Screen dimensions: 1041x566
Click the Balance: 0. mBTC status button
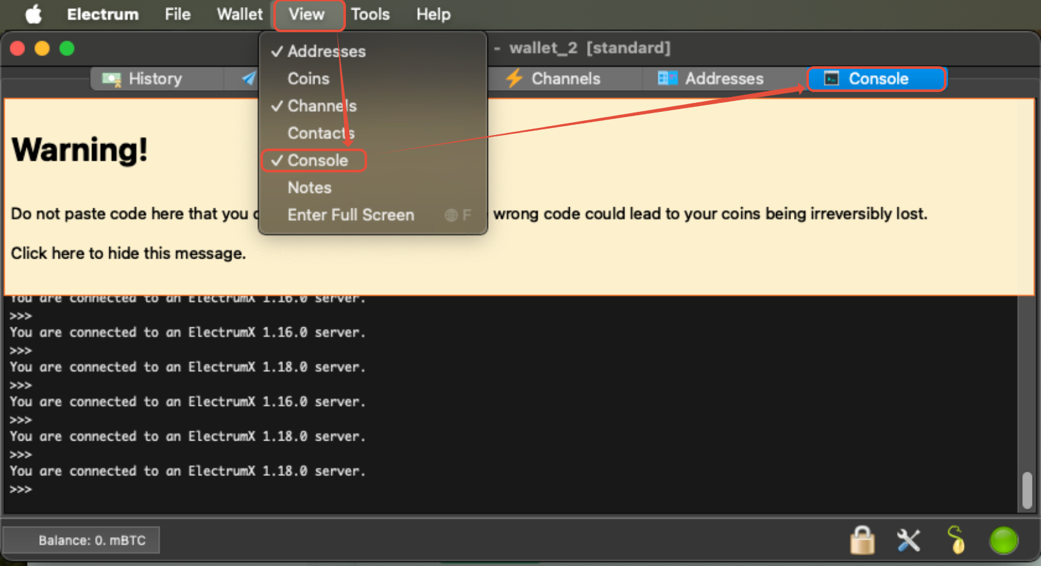click(81, 540)
